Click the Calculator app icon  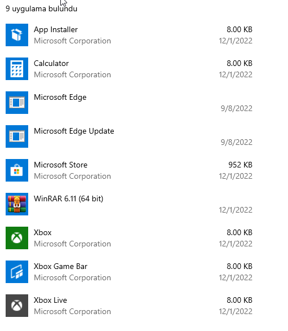17,69
